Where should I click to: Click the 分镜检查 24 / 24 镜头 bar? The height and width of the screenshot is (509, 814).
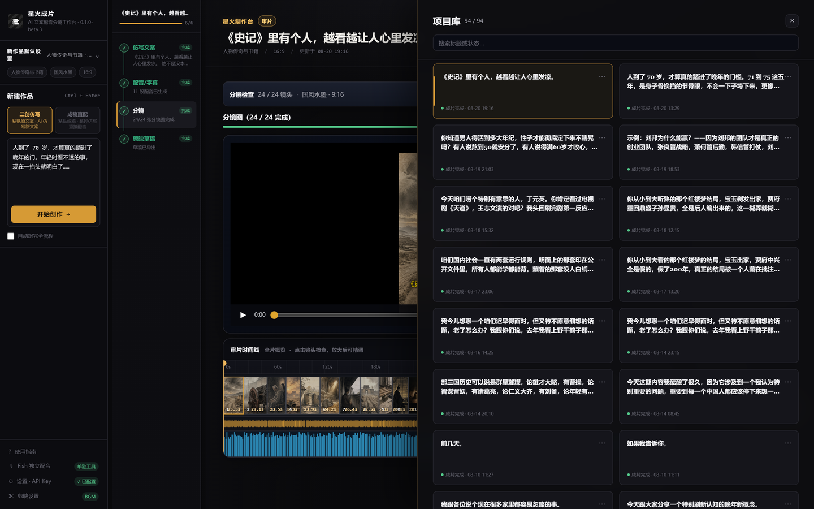pyautogui.click(x=320, y=94)
